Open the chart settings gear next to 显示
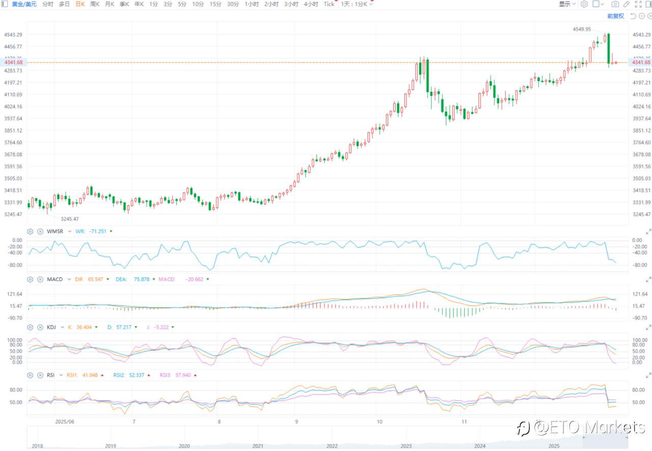 (584, 4)
